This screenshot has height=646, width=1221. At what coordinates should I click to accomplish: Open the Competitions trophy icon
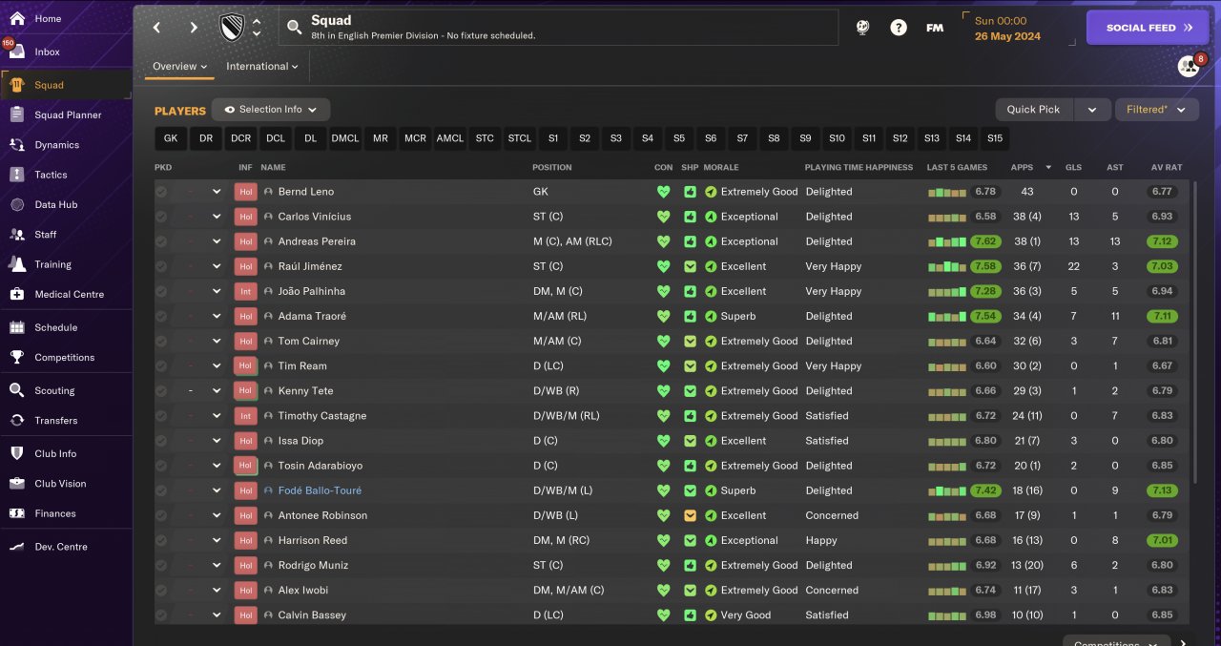17,357
